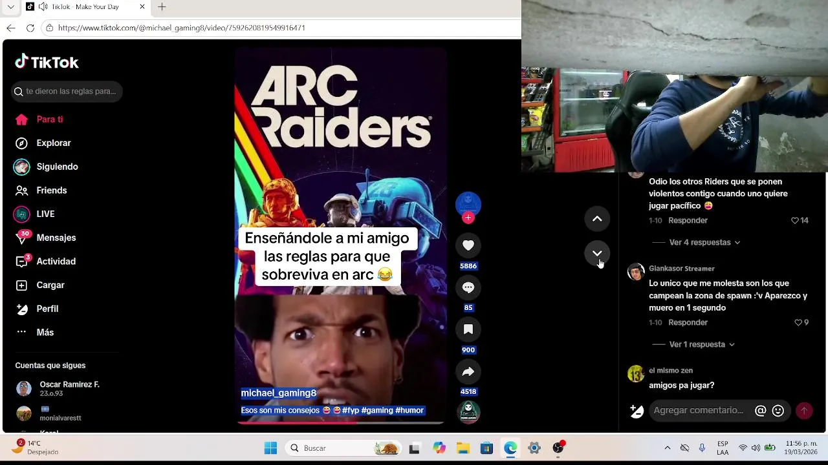Open File Explorer from the taskbar
The image size is (828, 465).
click(x=463, y=448)
